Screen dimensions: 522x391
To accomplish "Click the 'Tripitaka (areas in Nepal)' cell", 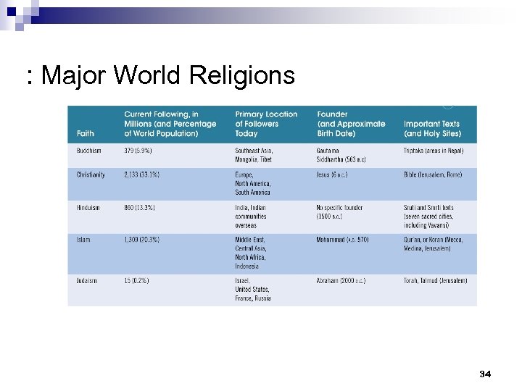I will [x=434, y=151].
